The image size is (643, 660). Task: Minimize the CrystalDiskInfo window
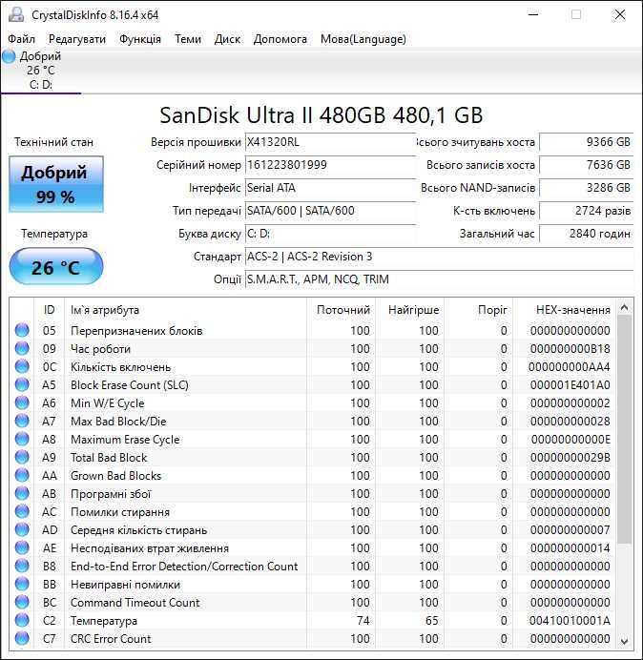(x=533, y=14)
